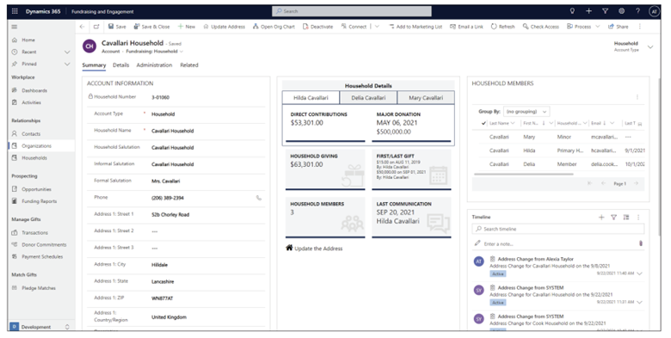Click the global Search box
The image size is (671, 338).
[x=352, y=11]
